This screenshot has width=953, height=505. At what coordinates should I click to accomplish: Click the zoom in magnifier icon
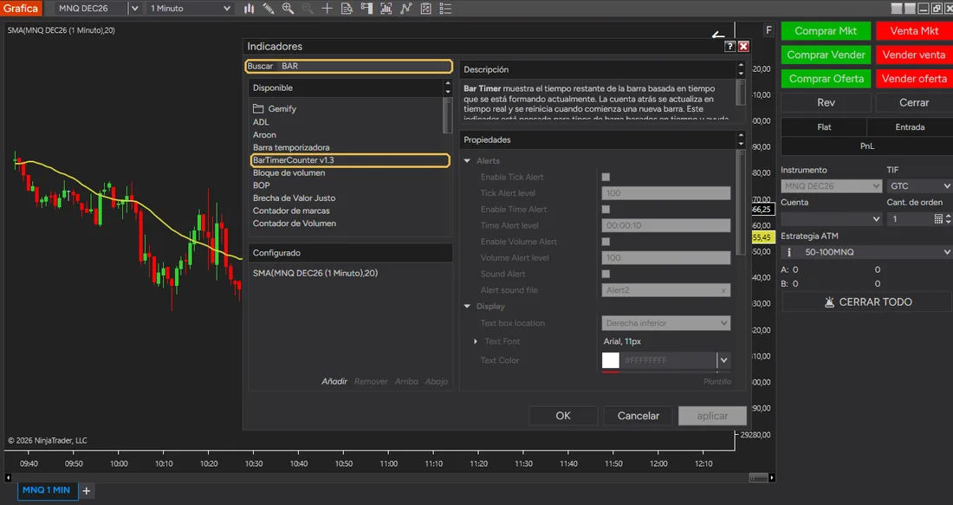[288, 9]
